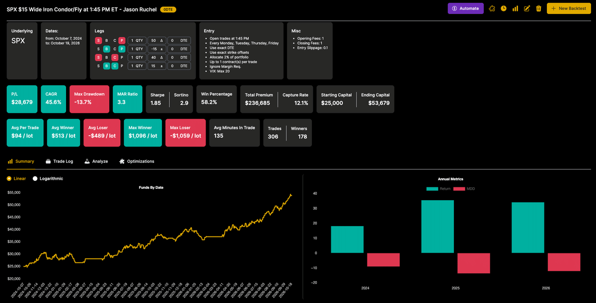Open the puzzle-piece optimizations icon in header
Viewport: 596px width, 303px height.
(x=492, y=8)
